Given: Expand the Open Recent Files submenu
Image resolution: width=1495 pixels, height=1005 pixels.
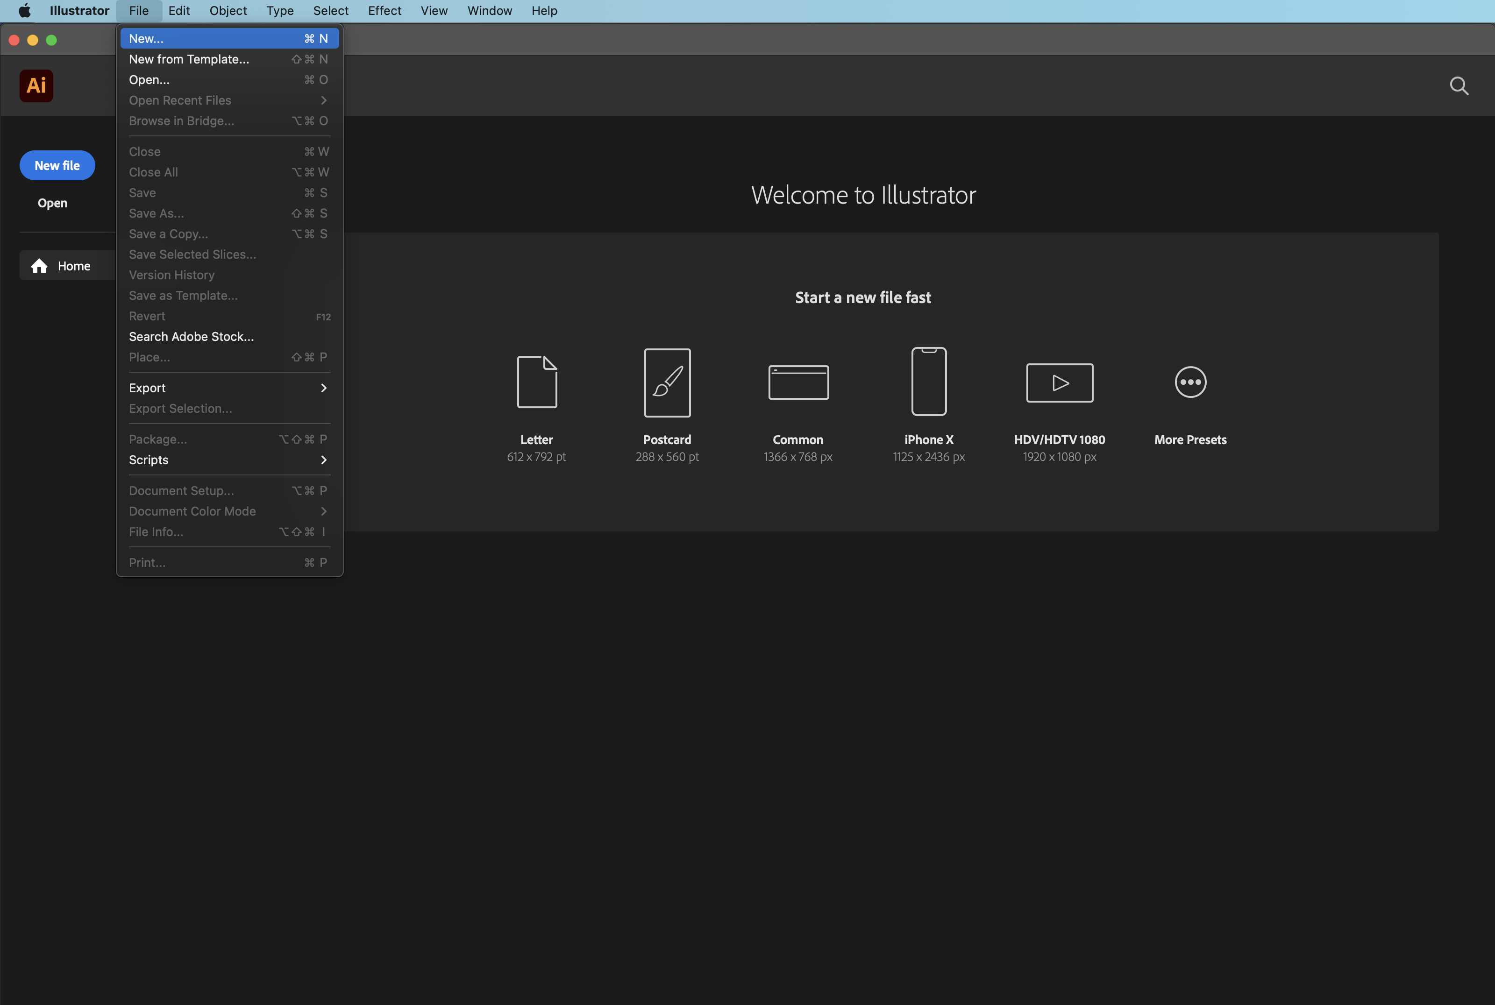Looking at the screenshot, I should (x=229, y=100).
